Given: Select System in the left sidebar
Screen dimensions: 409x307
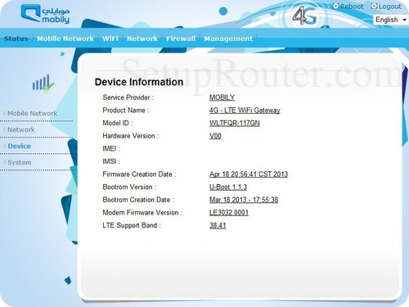Looking at the screenshot, I should (20, 162).
